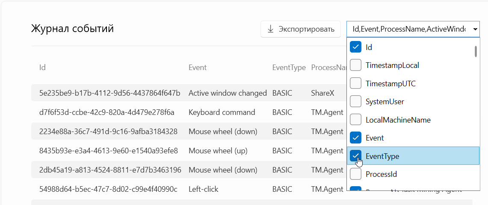Viewport: 488px width, 205px height.
Task: Click the Active window changed event cell
Action: click(228, 93)
